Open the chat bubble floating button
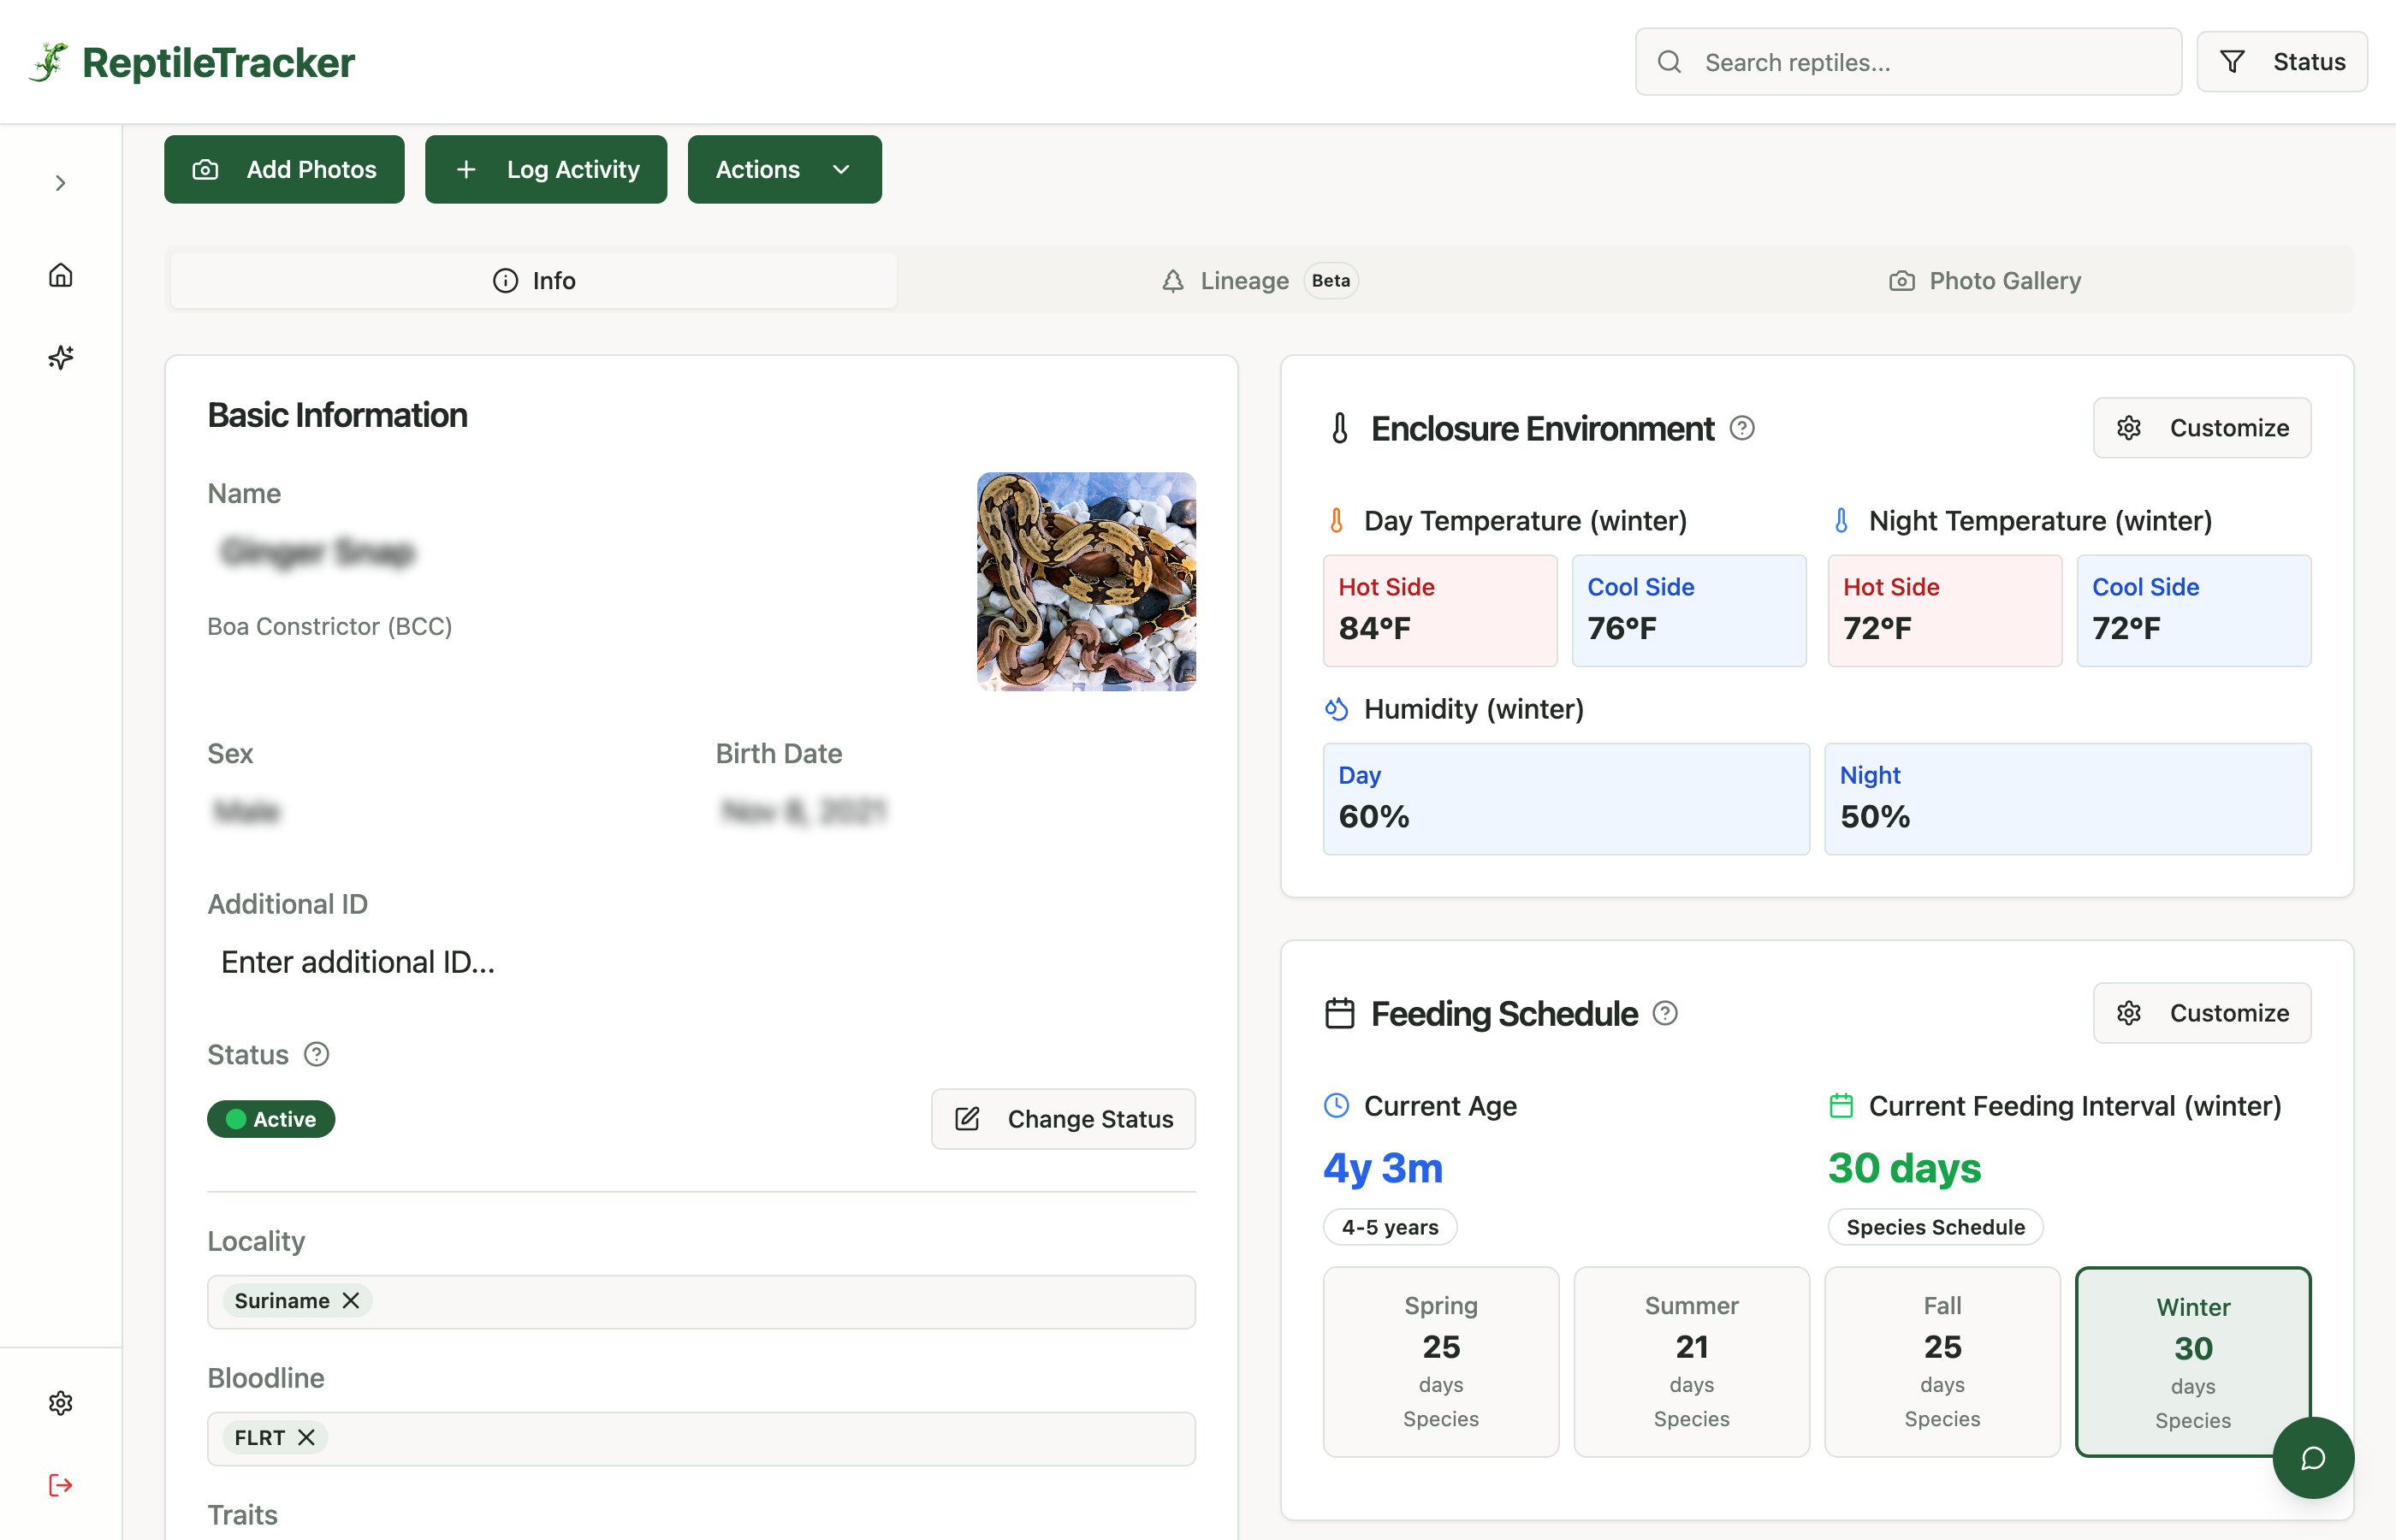Screen dimensions: 2396x1540 (2312, 1458)
